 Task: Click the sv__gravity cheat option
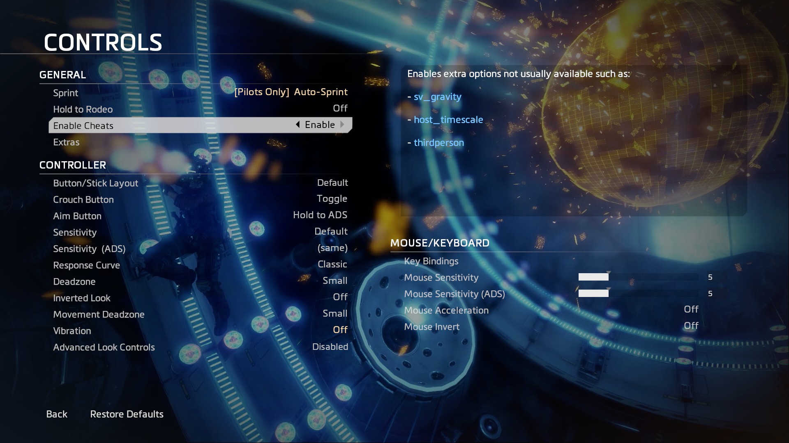coord(437,96)
